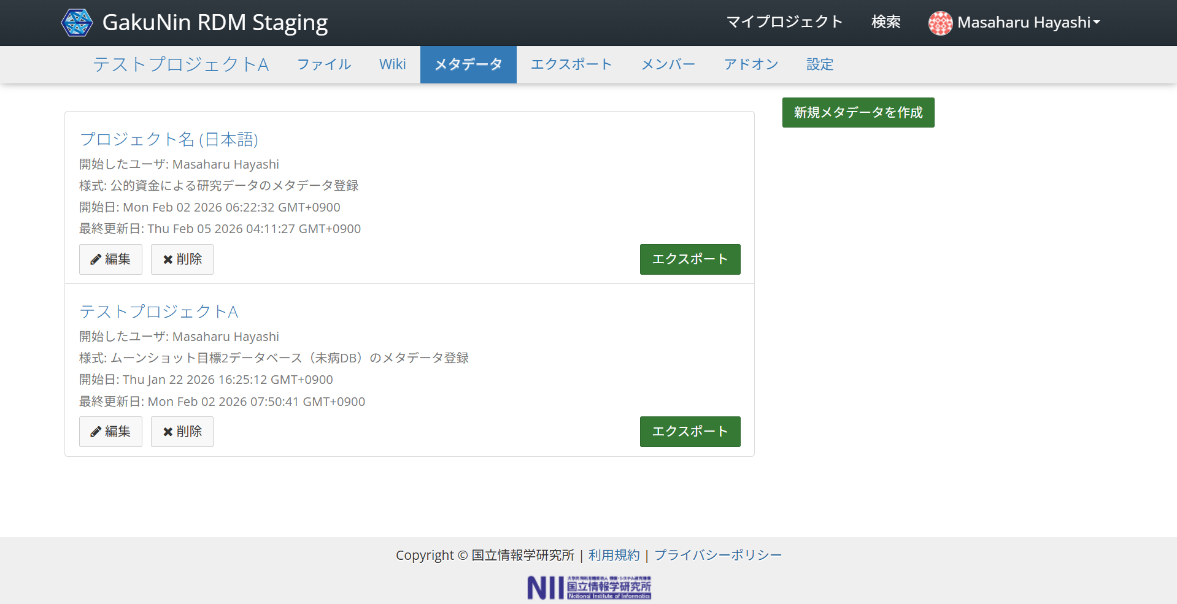Export the プロジェクト名 (日本語) metadata

[x=690, y=259]
